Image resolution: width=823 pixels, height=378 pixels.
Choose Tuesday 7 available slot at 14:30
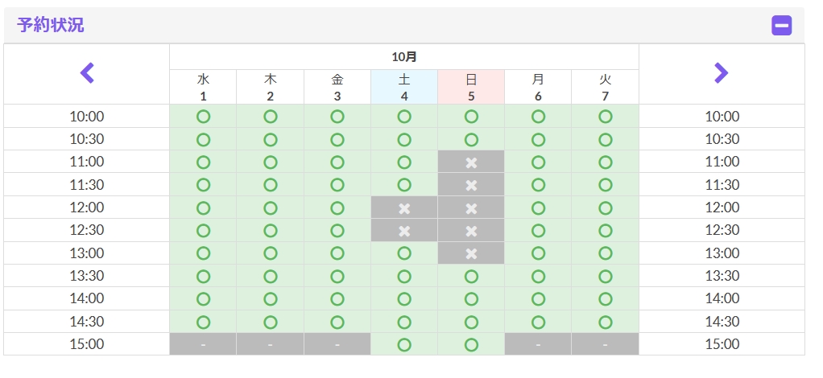[x=606, y=322]
